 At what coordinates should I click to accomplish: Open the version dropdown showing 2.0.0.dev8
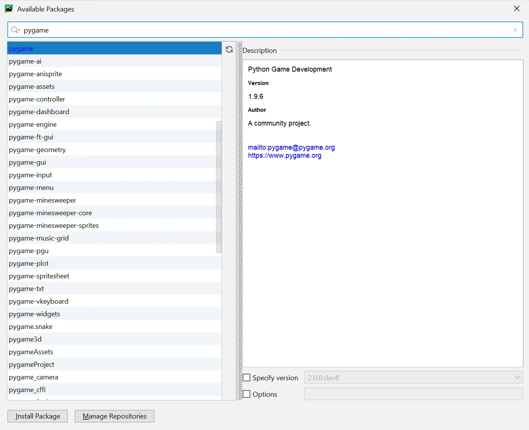[413, 378]
